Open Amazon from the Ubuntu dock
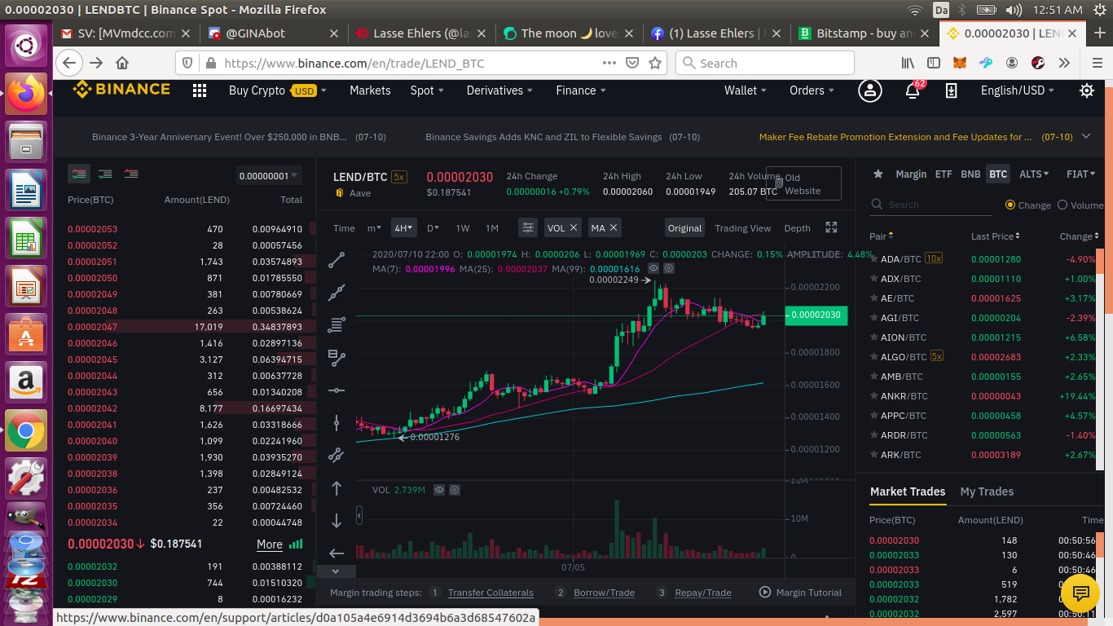The width and height of the screenshot is (1113, 626). [26, 382]
